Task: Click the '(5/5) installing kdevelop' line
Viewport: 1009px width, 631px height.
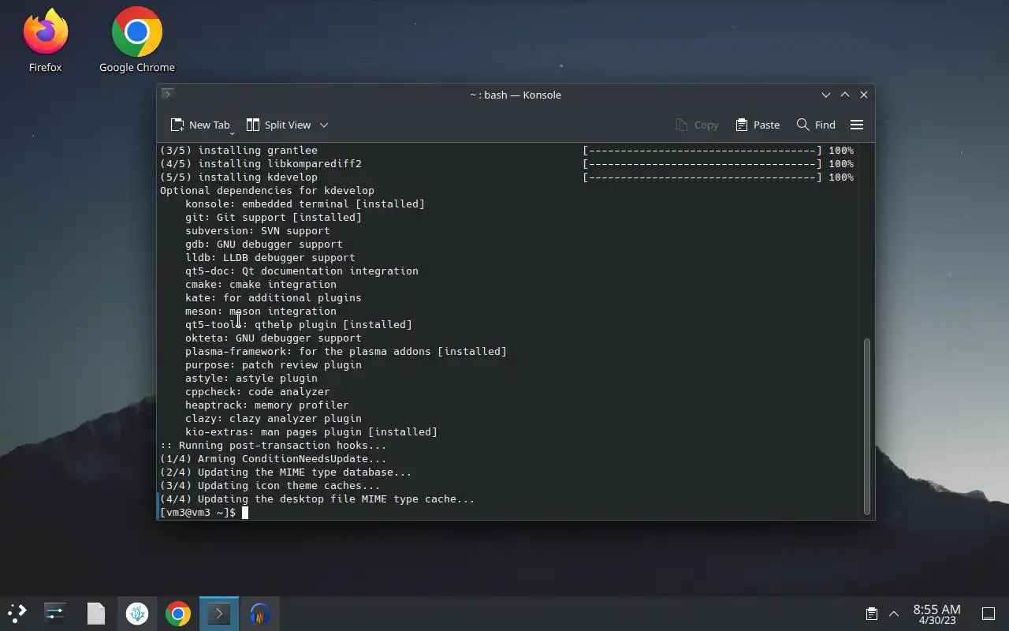Action: 239,177
